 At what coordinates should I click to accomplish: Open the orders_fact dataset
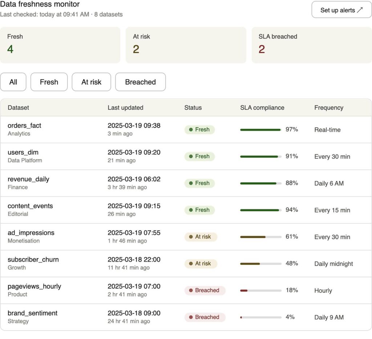(24, 125)
